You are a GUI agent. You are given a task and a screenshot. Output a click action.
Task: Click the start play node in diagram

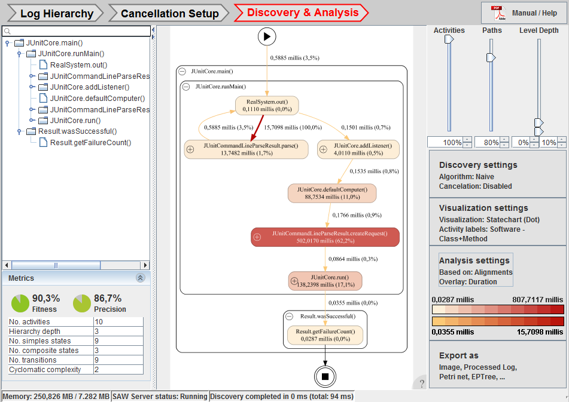pos(267,37)
